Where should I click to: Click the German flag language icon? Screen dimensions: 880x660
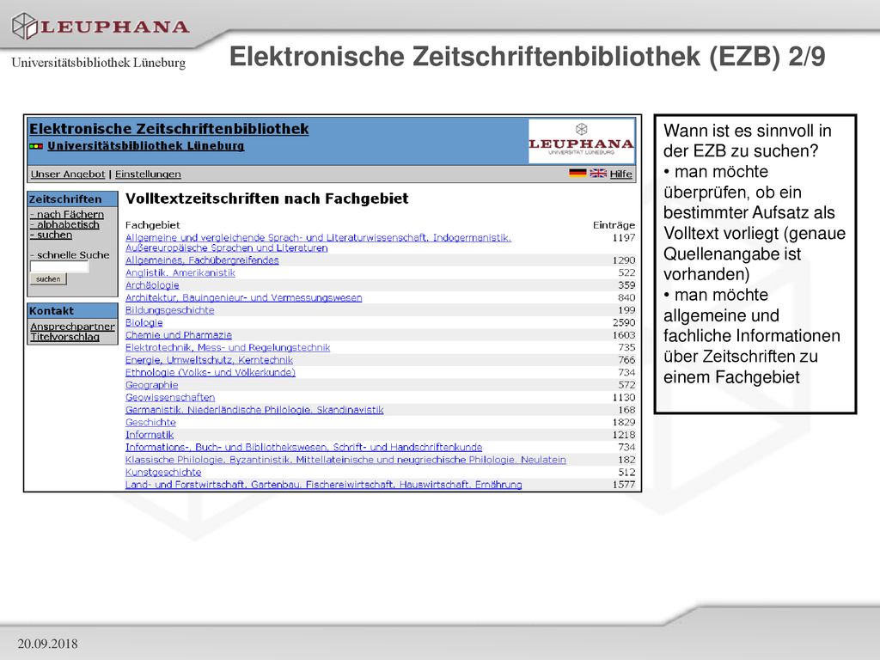[x=577, y=174]
